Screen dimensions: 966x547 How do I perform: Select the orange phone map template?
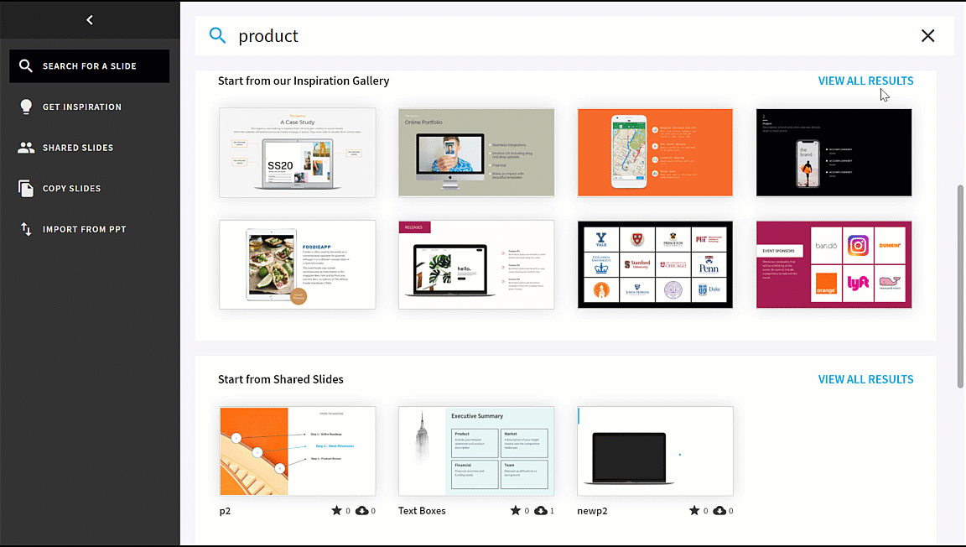tap(656, 153)
